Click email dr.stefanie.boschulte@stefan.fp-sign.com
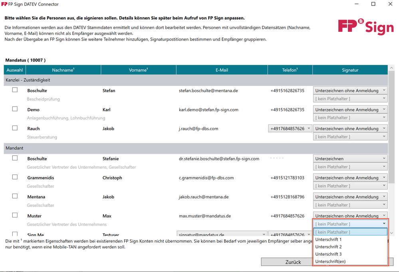The width and height of the screenshot is (399, 272). tap(219, 159)
